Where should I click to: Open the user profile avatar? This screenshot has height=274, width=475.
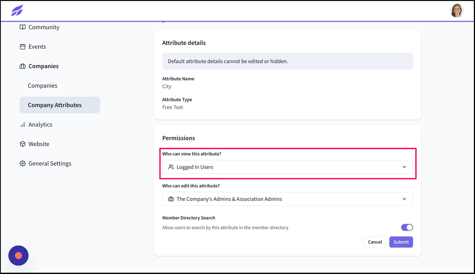click(457, 10)
